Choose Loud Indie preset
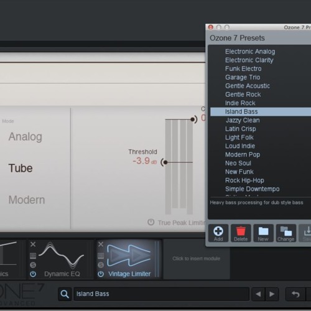 click(240, 146)
